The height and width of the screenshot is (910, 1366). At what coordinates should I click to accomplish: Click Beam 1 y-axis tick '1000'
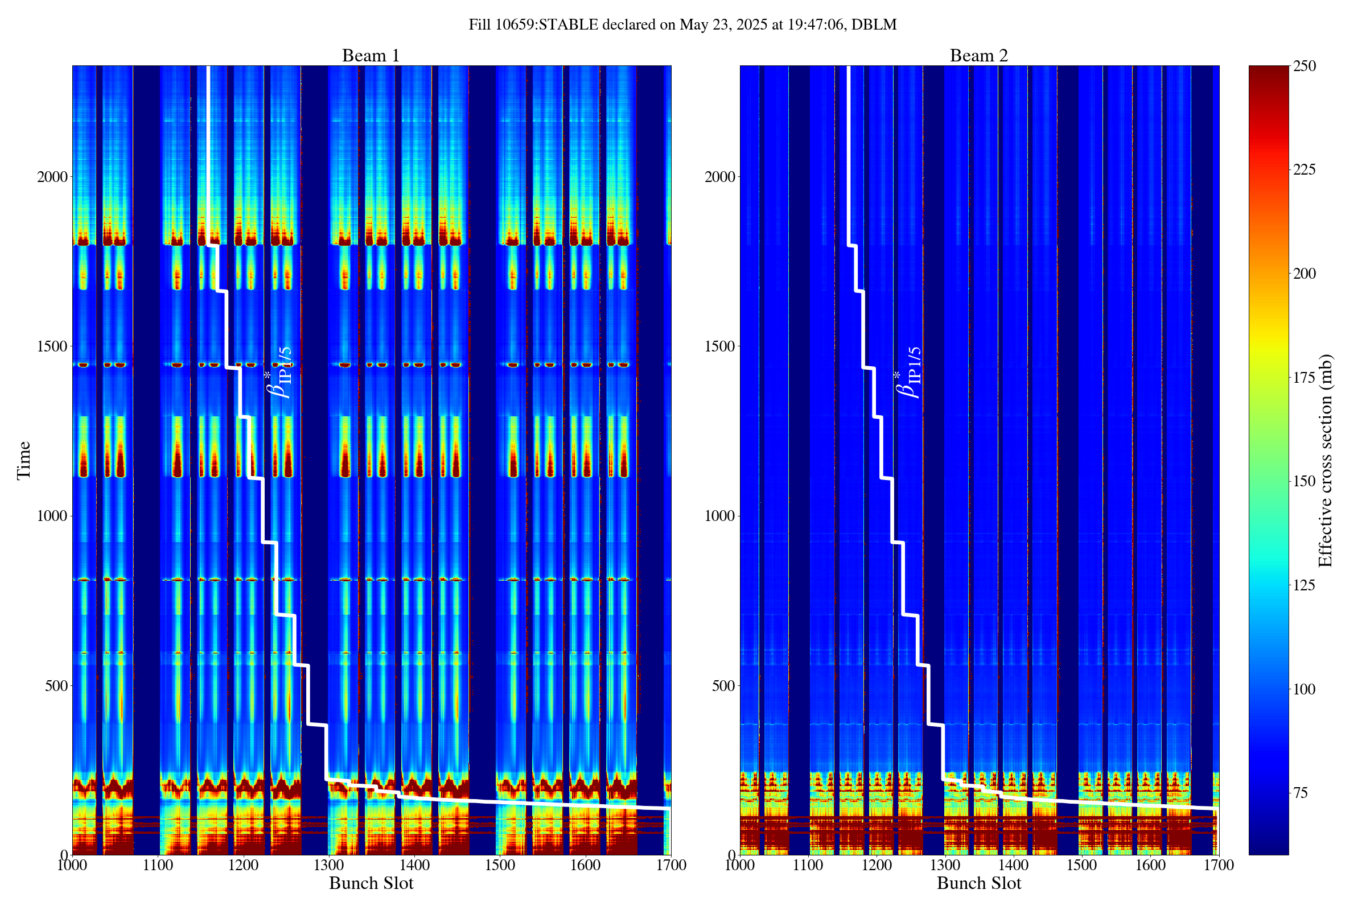52,516
